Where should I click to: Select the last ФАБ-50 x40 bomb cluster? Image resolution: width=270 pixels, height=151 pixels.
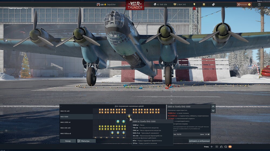click(157, 111)
